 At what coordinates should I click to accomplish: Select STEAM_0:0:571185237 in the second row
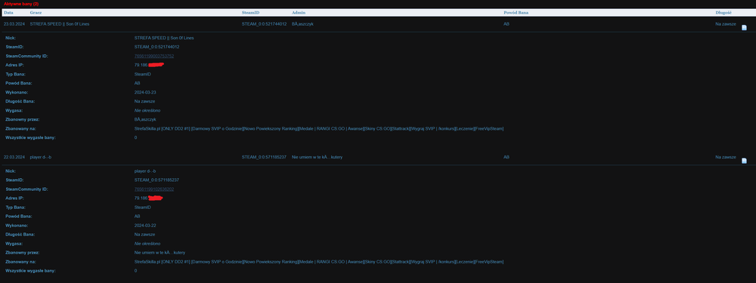[x=264, y=157]
